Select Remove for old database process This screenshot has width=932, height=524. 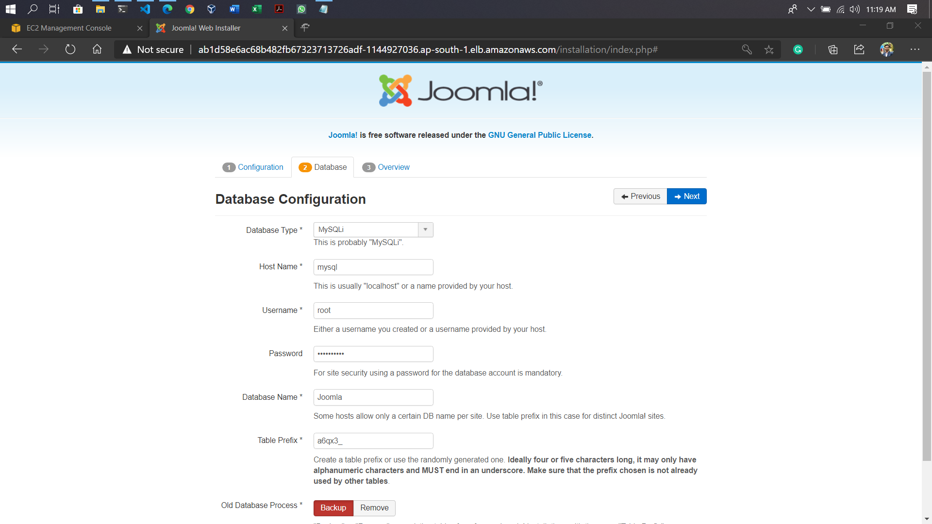[374, 508]
